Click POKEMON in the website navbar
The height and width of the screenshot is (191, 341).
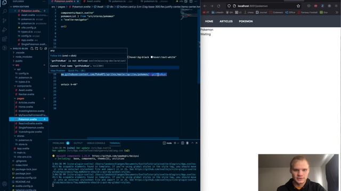[x=246, y=21]
